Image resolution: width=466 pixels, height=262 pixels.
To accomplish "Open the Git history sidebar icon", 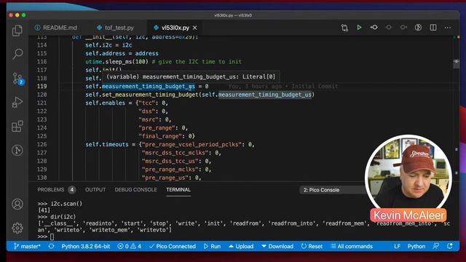I will (17, 150).
